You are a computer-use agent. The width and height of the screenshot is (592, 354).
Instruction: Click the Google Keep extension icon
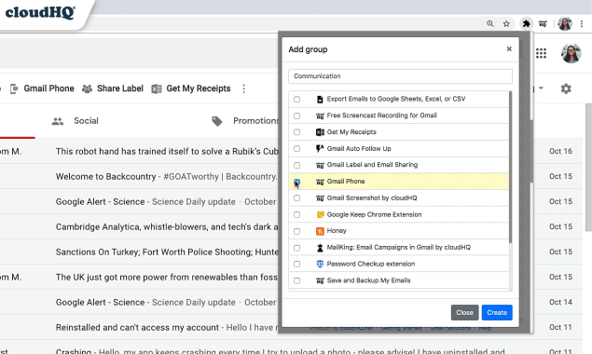pos(320,215)
